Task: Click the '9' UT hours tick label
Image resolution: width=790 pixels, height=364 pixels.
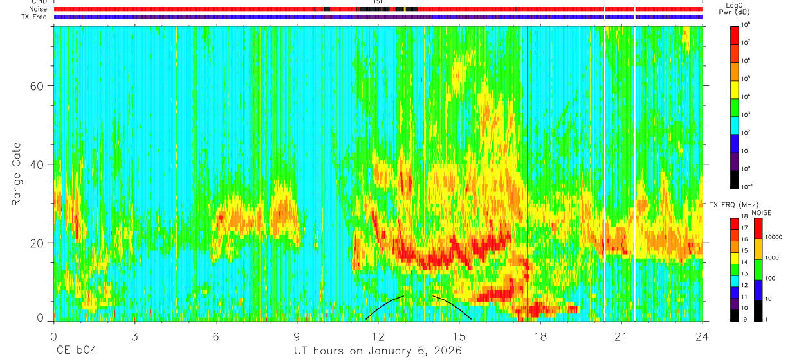Action: (297, 336)
